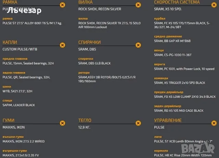Click the BAZAR watermark logo
The width and height of the screenshot is (219, 158).
(198, 148)
